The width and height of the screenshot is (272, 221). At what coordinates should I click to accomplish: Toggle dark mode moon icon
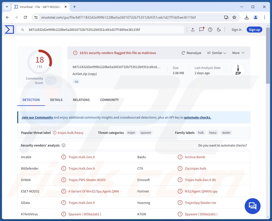(219, 30)
